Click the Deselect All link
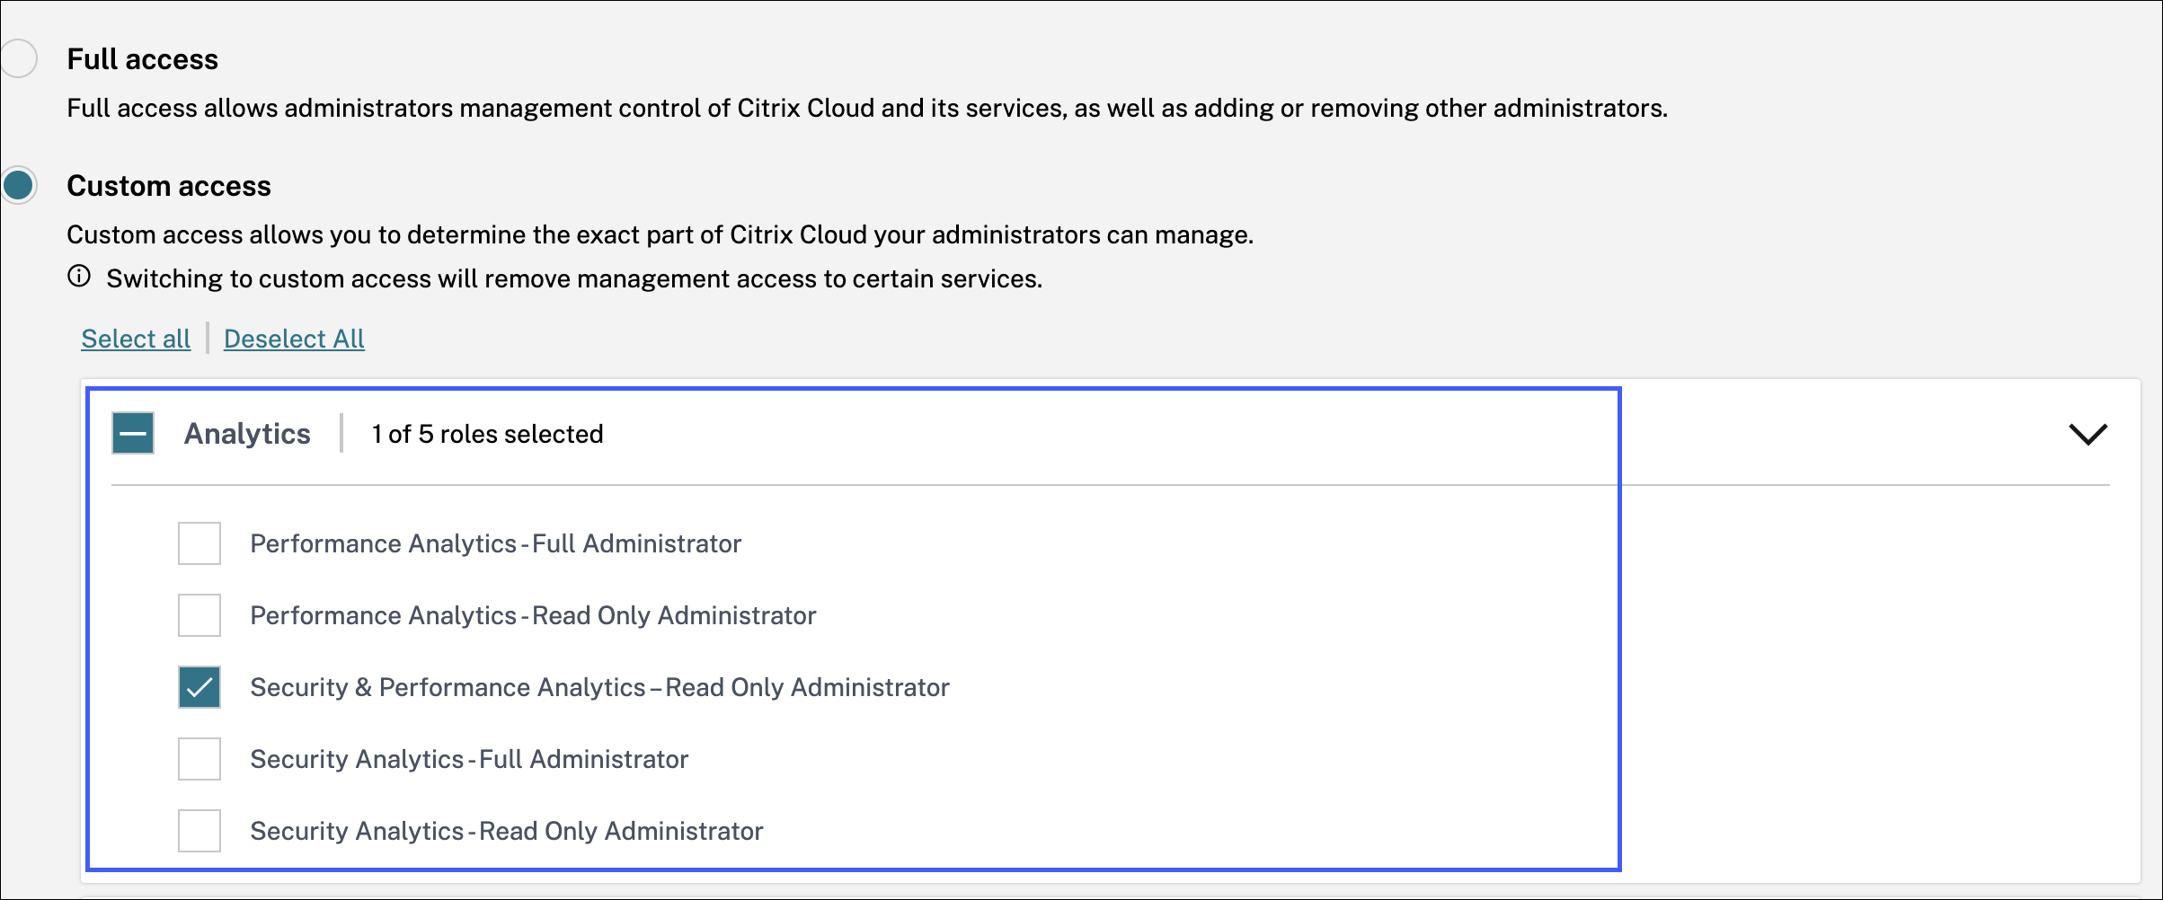2163x900 pixels. (294, 339)
